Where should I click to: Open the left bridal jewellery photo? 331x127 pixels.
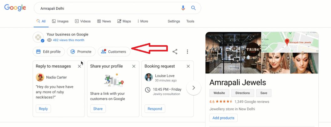point(276,63)
